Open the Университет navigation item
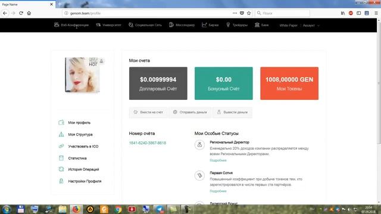This screenshot has height=214, width=381. point(108,25)
